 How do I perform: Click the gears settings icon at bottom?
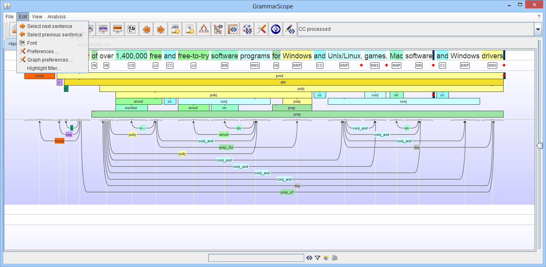[x=335, y=258]
